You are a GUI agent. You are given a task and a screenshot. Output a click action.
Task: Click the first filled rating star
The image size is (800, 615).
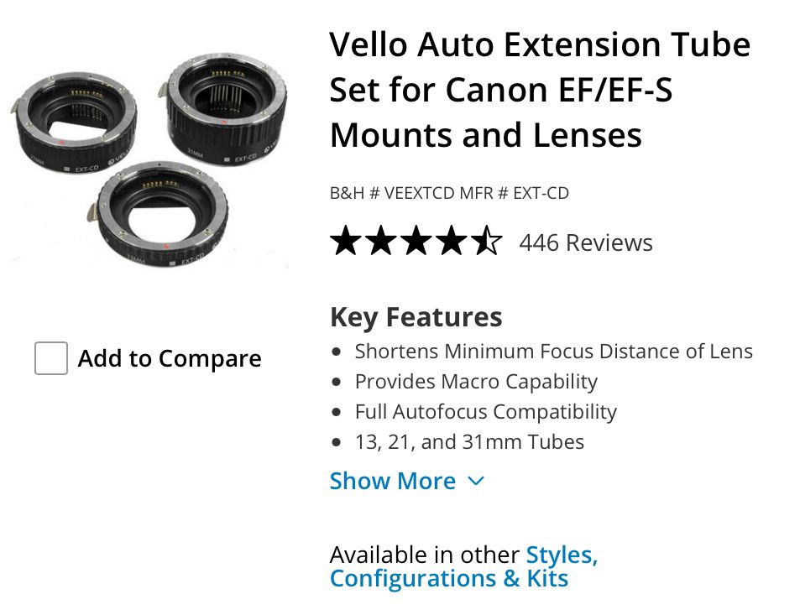pyautogui.click(x=344, y=242)
